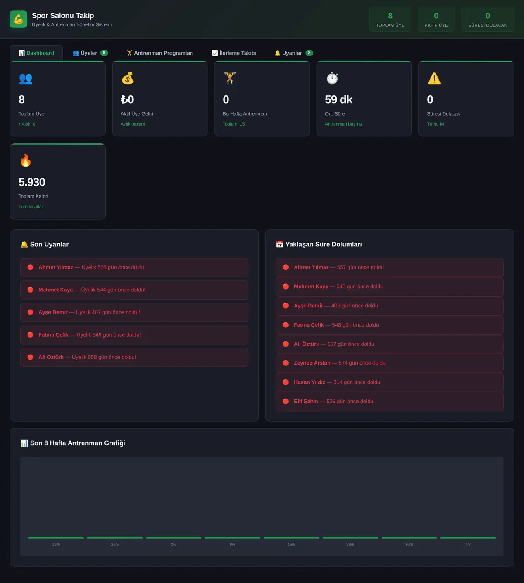Click red dot next to Hasan Yıldız expiry
Viewport: 524px width, 583px height.
tap(286, 382)
